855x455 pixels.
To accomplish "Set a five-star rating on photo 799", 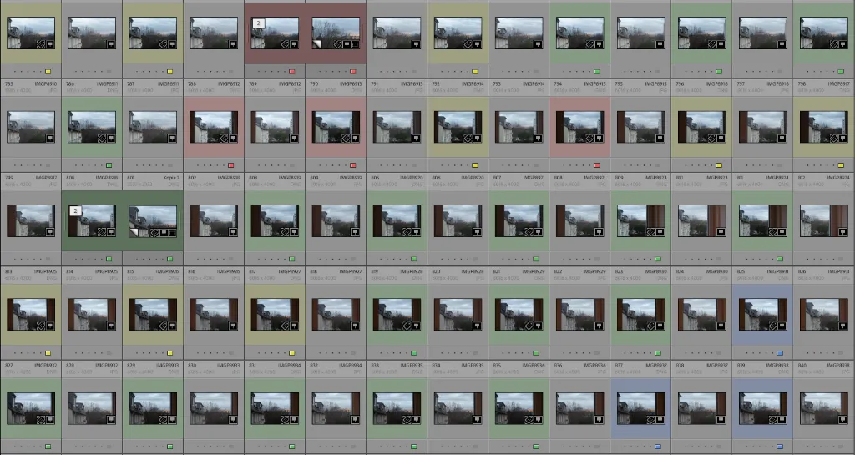I will [x=41, y=259].
